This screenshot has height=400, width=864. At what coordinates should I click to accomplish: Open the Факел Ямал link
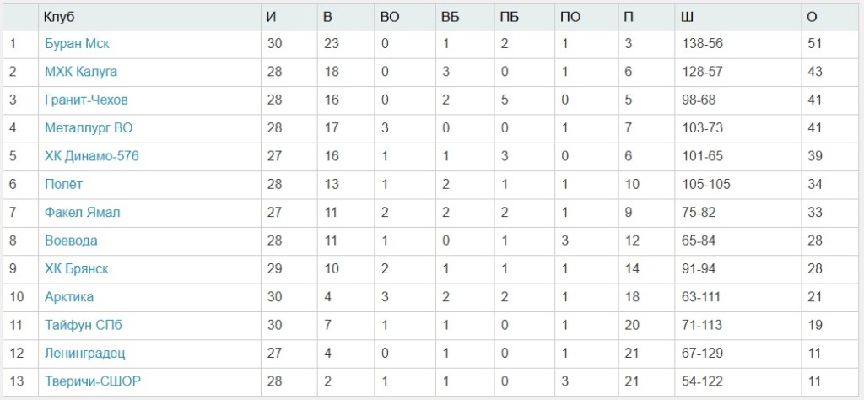pyautogui.click(x=82, y=213)
